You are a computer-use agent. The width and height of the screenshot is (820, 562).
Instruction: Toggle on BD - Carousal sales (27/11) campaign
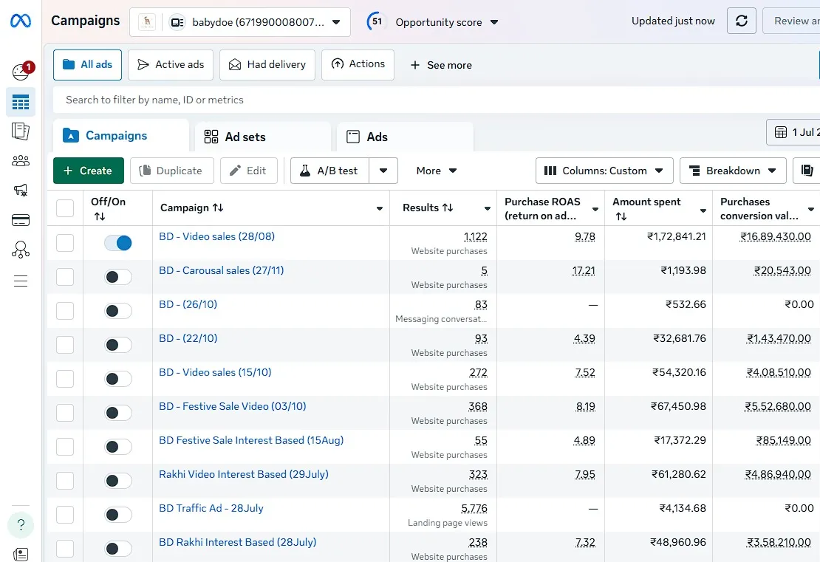(x=117, y=277)
